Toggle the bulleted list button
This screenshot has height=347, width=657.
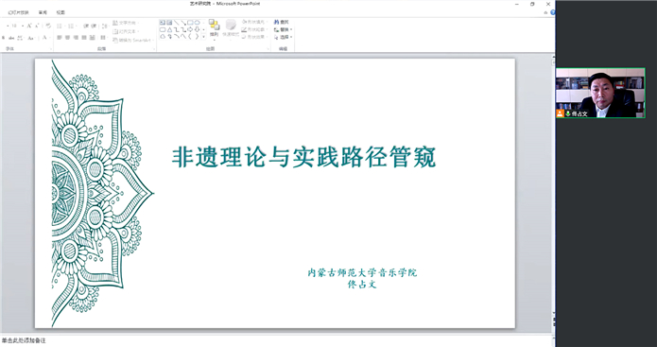point(61,26)
